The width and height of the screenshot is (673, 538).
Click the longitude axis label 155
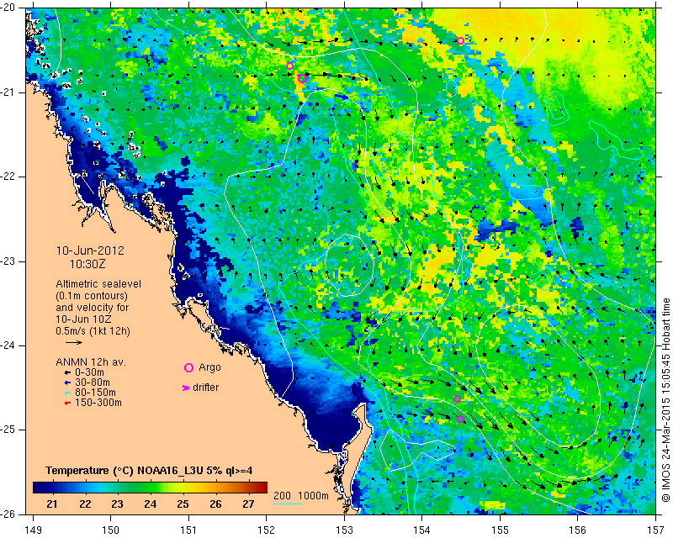point(500,530)
